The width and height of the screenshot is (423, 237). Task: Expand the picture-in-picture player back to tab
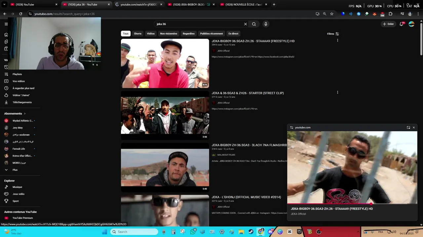408,127
